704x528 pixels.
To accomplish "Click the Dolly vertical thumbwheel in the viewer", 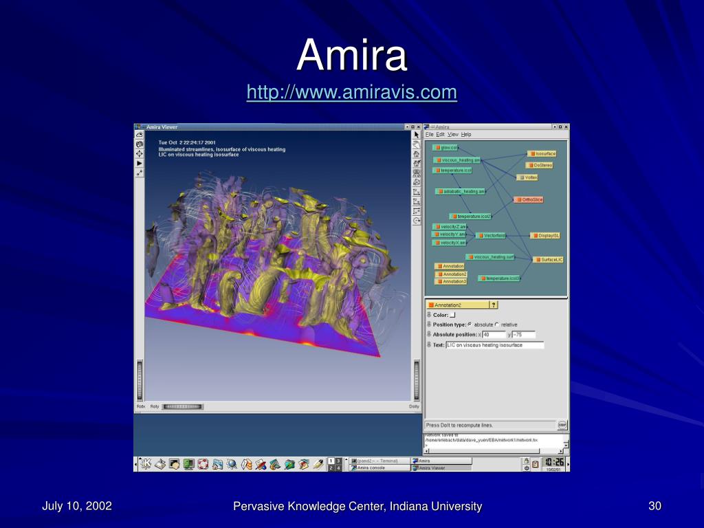I will 416,379.
